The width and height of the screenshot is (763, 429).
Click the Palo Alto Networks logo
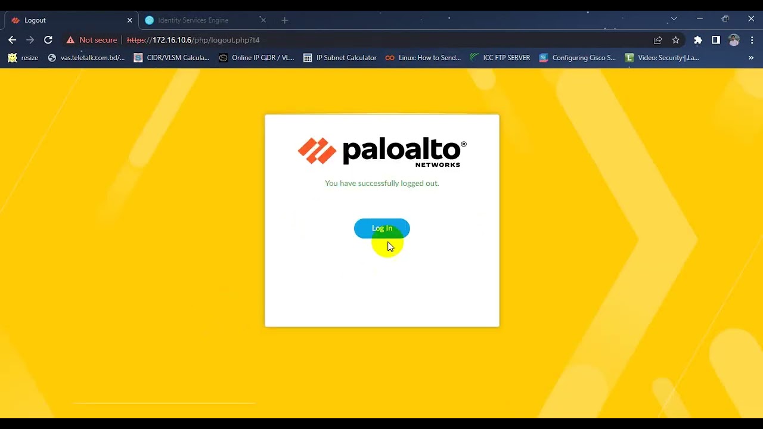click(382, 152)
